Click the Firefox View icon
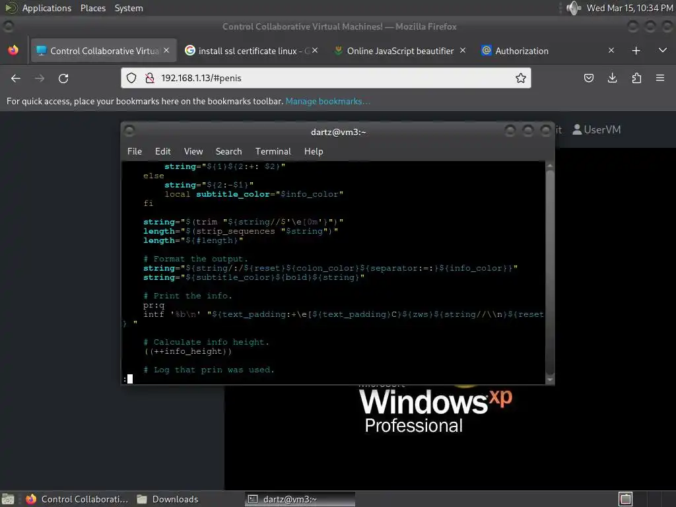Screen dimensions: 676x507 [x=13, y=50]
